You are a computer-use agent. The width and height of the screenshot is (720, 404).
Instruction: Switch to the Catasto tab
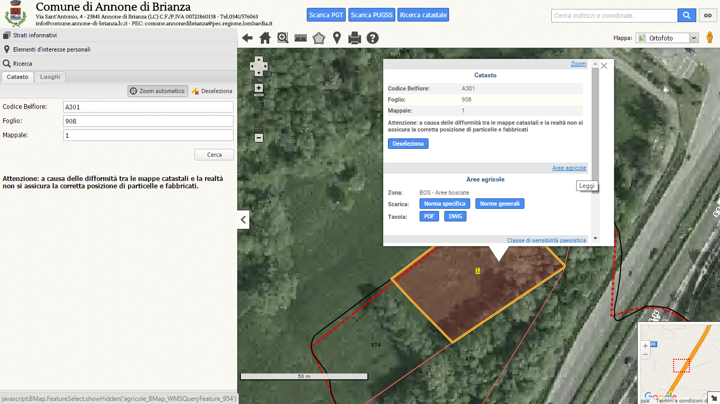pyautogui.click(x=17, y=77)
